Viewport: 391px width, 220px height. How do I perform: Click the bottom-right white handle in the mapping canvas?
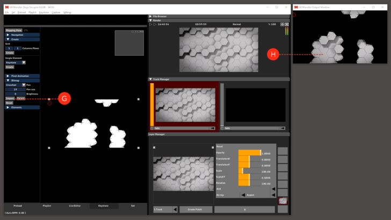pos(139,148)
